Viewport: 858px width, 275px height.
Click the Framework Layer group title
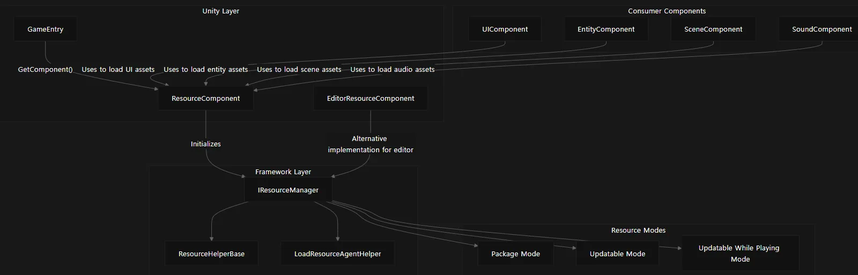pyautogui.click(x=283, y=172)
